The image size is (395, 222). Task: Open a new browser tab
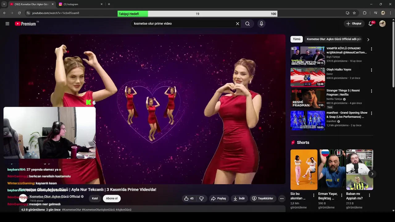109,4
